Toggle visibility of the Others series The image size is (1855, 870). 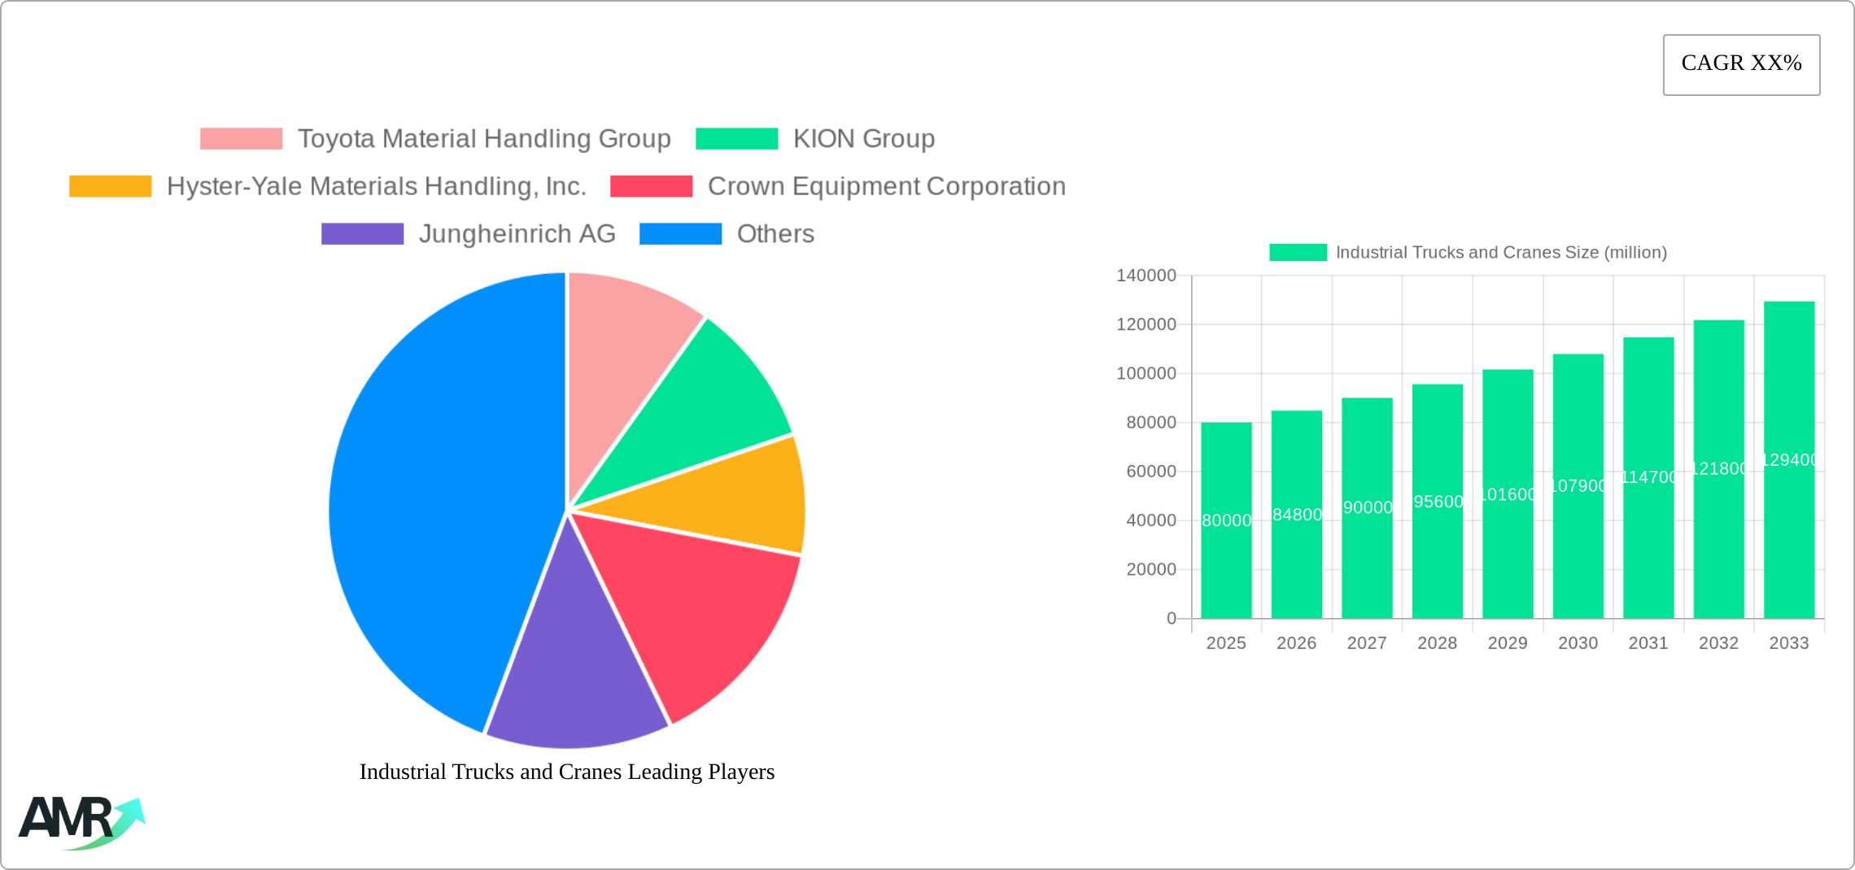click(x=775, y=233)
